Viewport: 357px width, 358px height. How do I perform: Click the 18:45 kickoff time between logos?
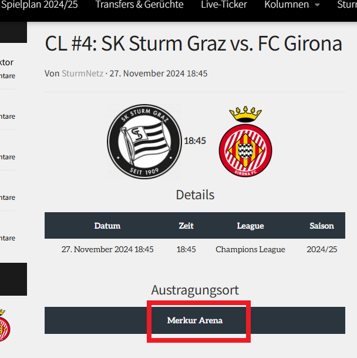tap(195, 140)
